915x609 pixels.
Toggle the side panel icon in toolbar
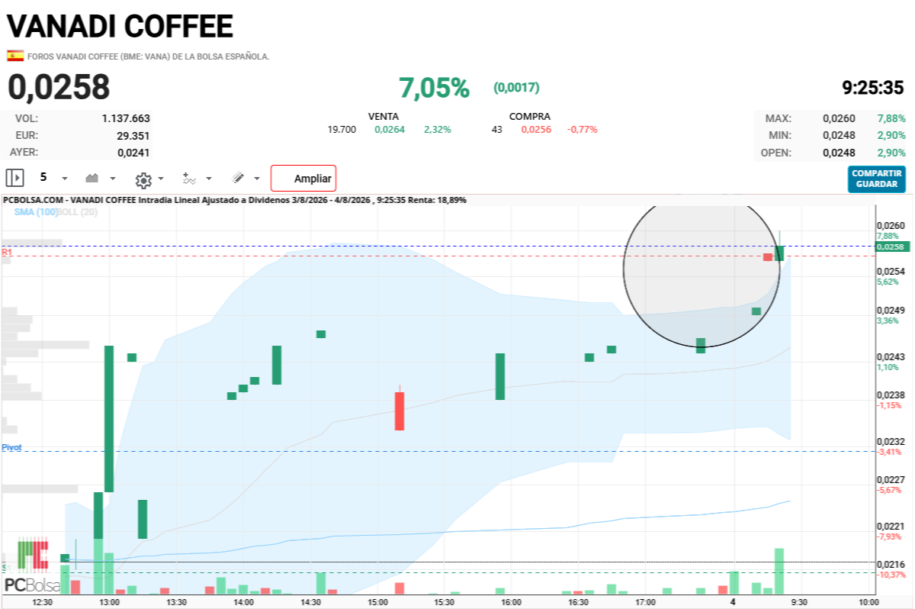point(14,178)
